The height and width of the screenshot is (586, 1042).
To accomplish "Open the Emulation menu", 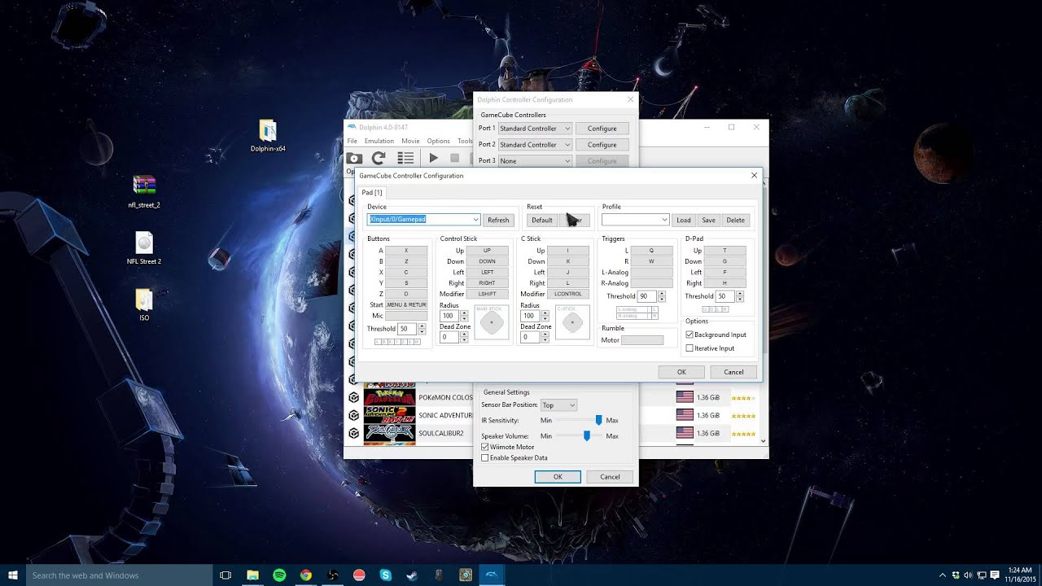I will pyautogui.click(x=379, y=141).
